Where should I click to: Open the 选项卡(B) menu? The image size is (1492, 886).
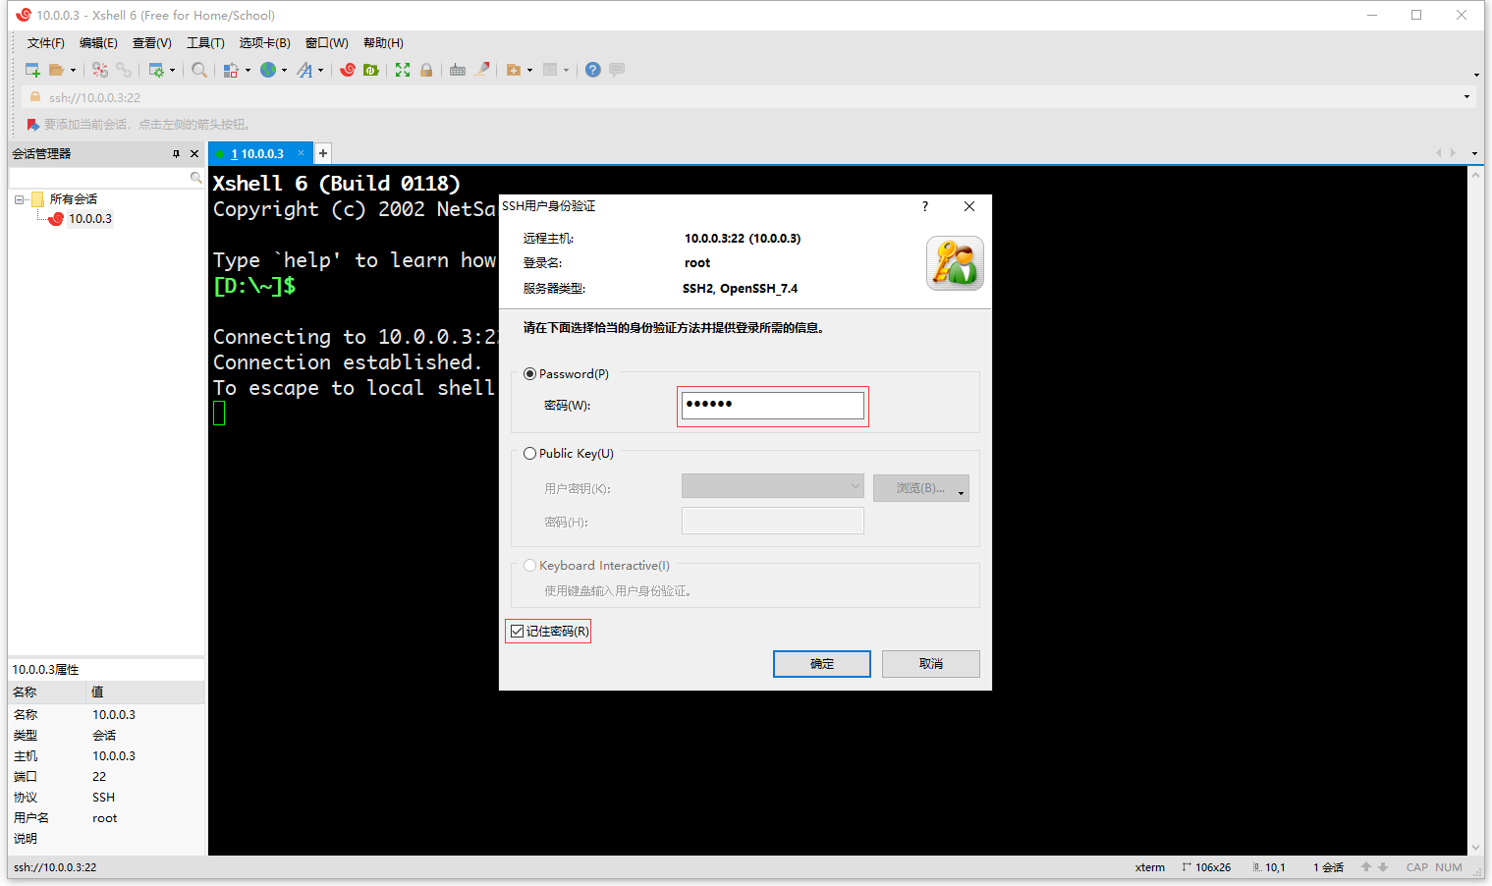click(264, 43)
